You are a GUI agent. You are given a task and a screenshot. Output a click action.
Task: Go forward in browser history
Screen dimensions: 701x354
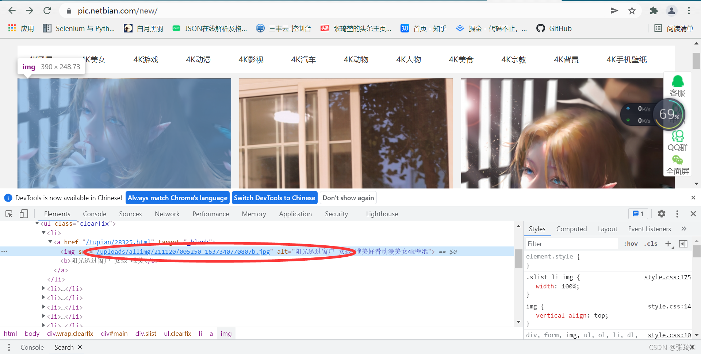pyautogui.click(x=30, y=11)
